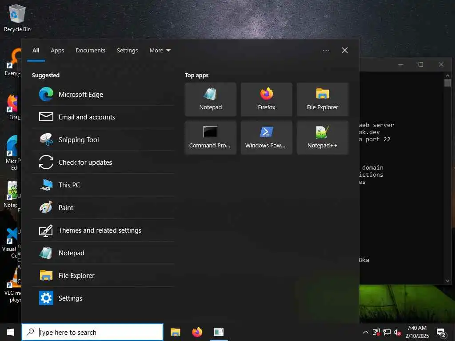Open Settings from the Suggested list
Screen dimensions: 455x341
coord(103,298)
